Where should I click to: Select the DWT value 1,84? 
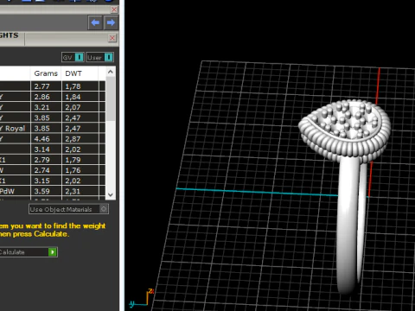80,97
